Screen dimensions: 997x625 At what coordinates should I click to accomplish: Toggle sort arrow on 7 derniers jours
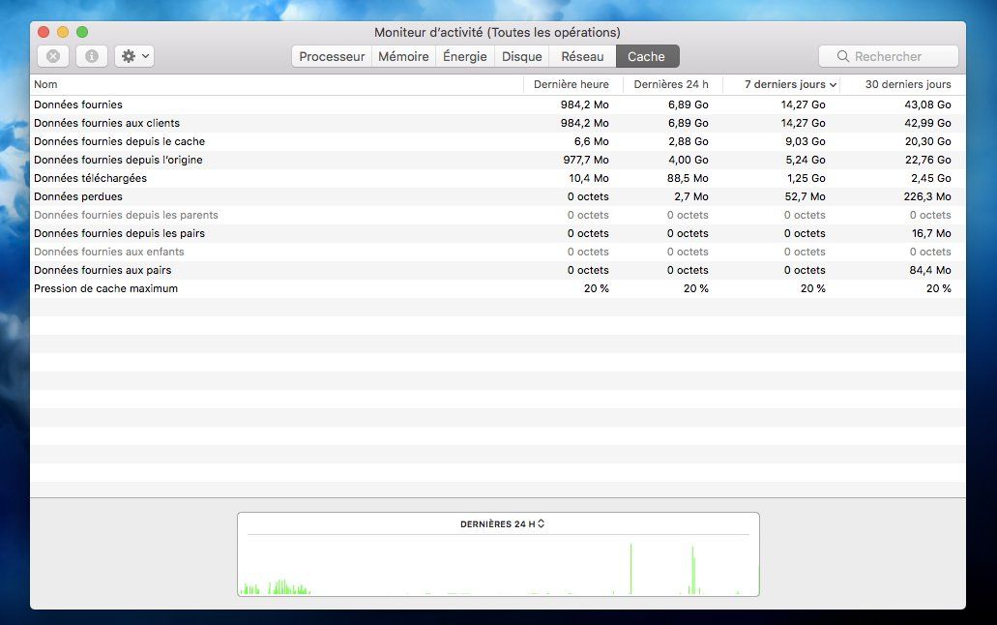click(833, 85)
